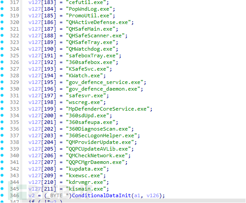Image resolution: width=246 pixels, height=203 pixels.
Task: Click variable v126 in function arguments
Action: (x=153, y=195)
